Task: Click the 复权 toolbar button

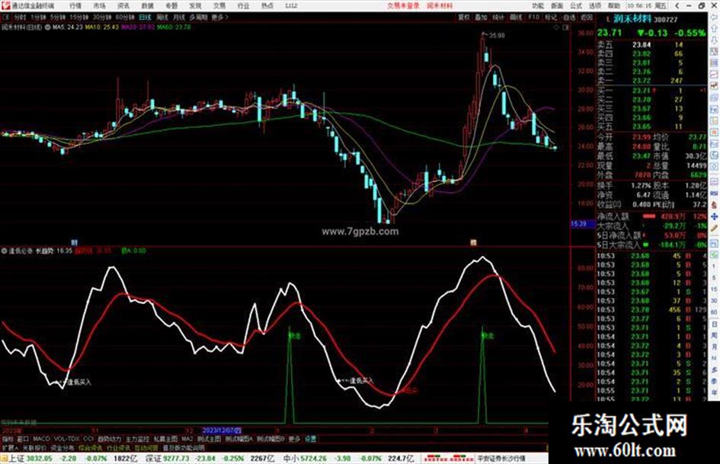Action: click(x=464, y=17)
